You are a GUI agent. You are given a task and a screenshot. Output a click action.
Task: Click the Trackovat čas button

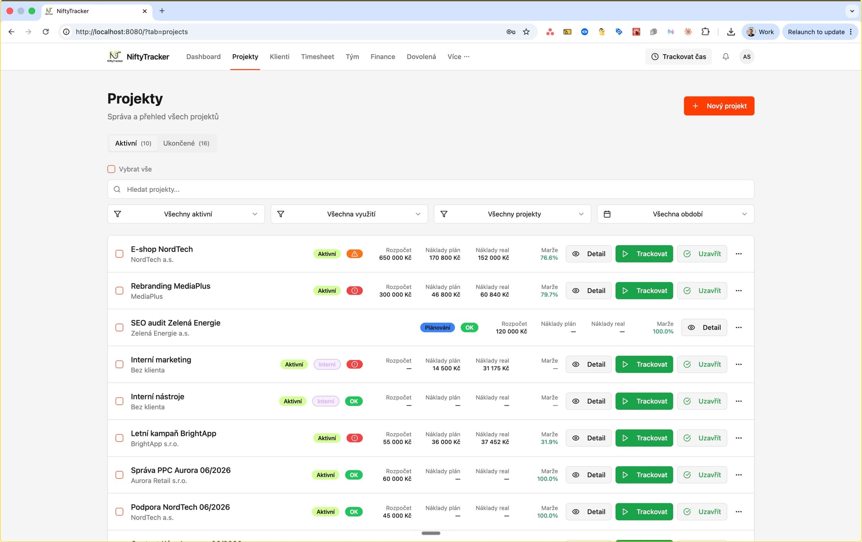pos(678,56)
